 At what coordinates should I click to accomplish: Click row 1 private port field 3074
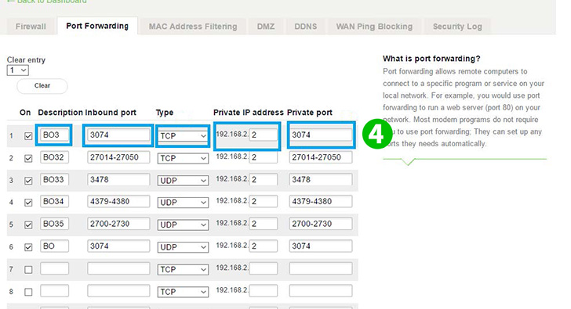tap(321, 135)
